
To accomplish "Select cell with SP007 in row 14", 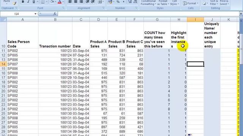I will 22,64.
